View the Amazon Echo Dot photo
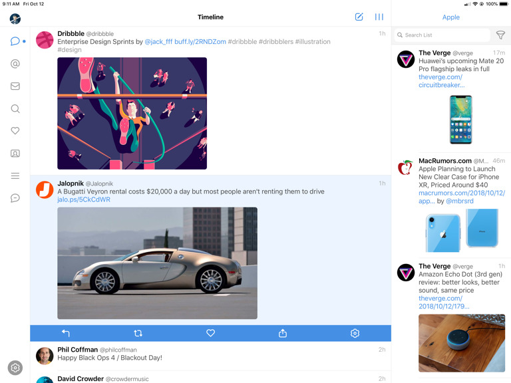This screenshot has width=511, height=383. [462, 343]
